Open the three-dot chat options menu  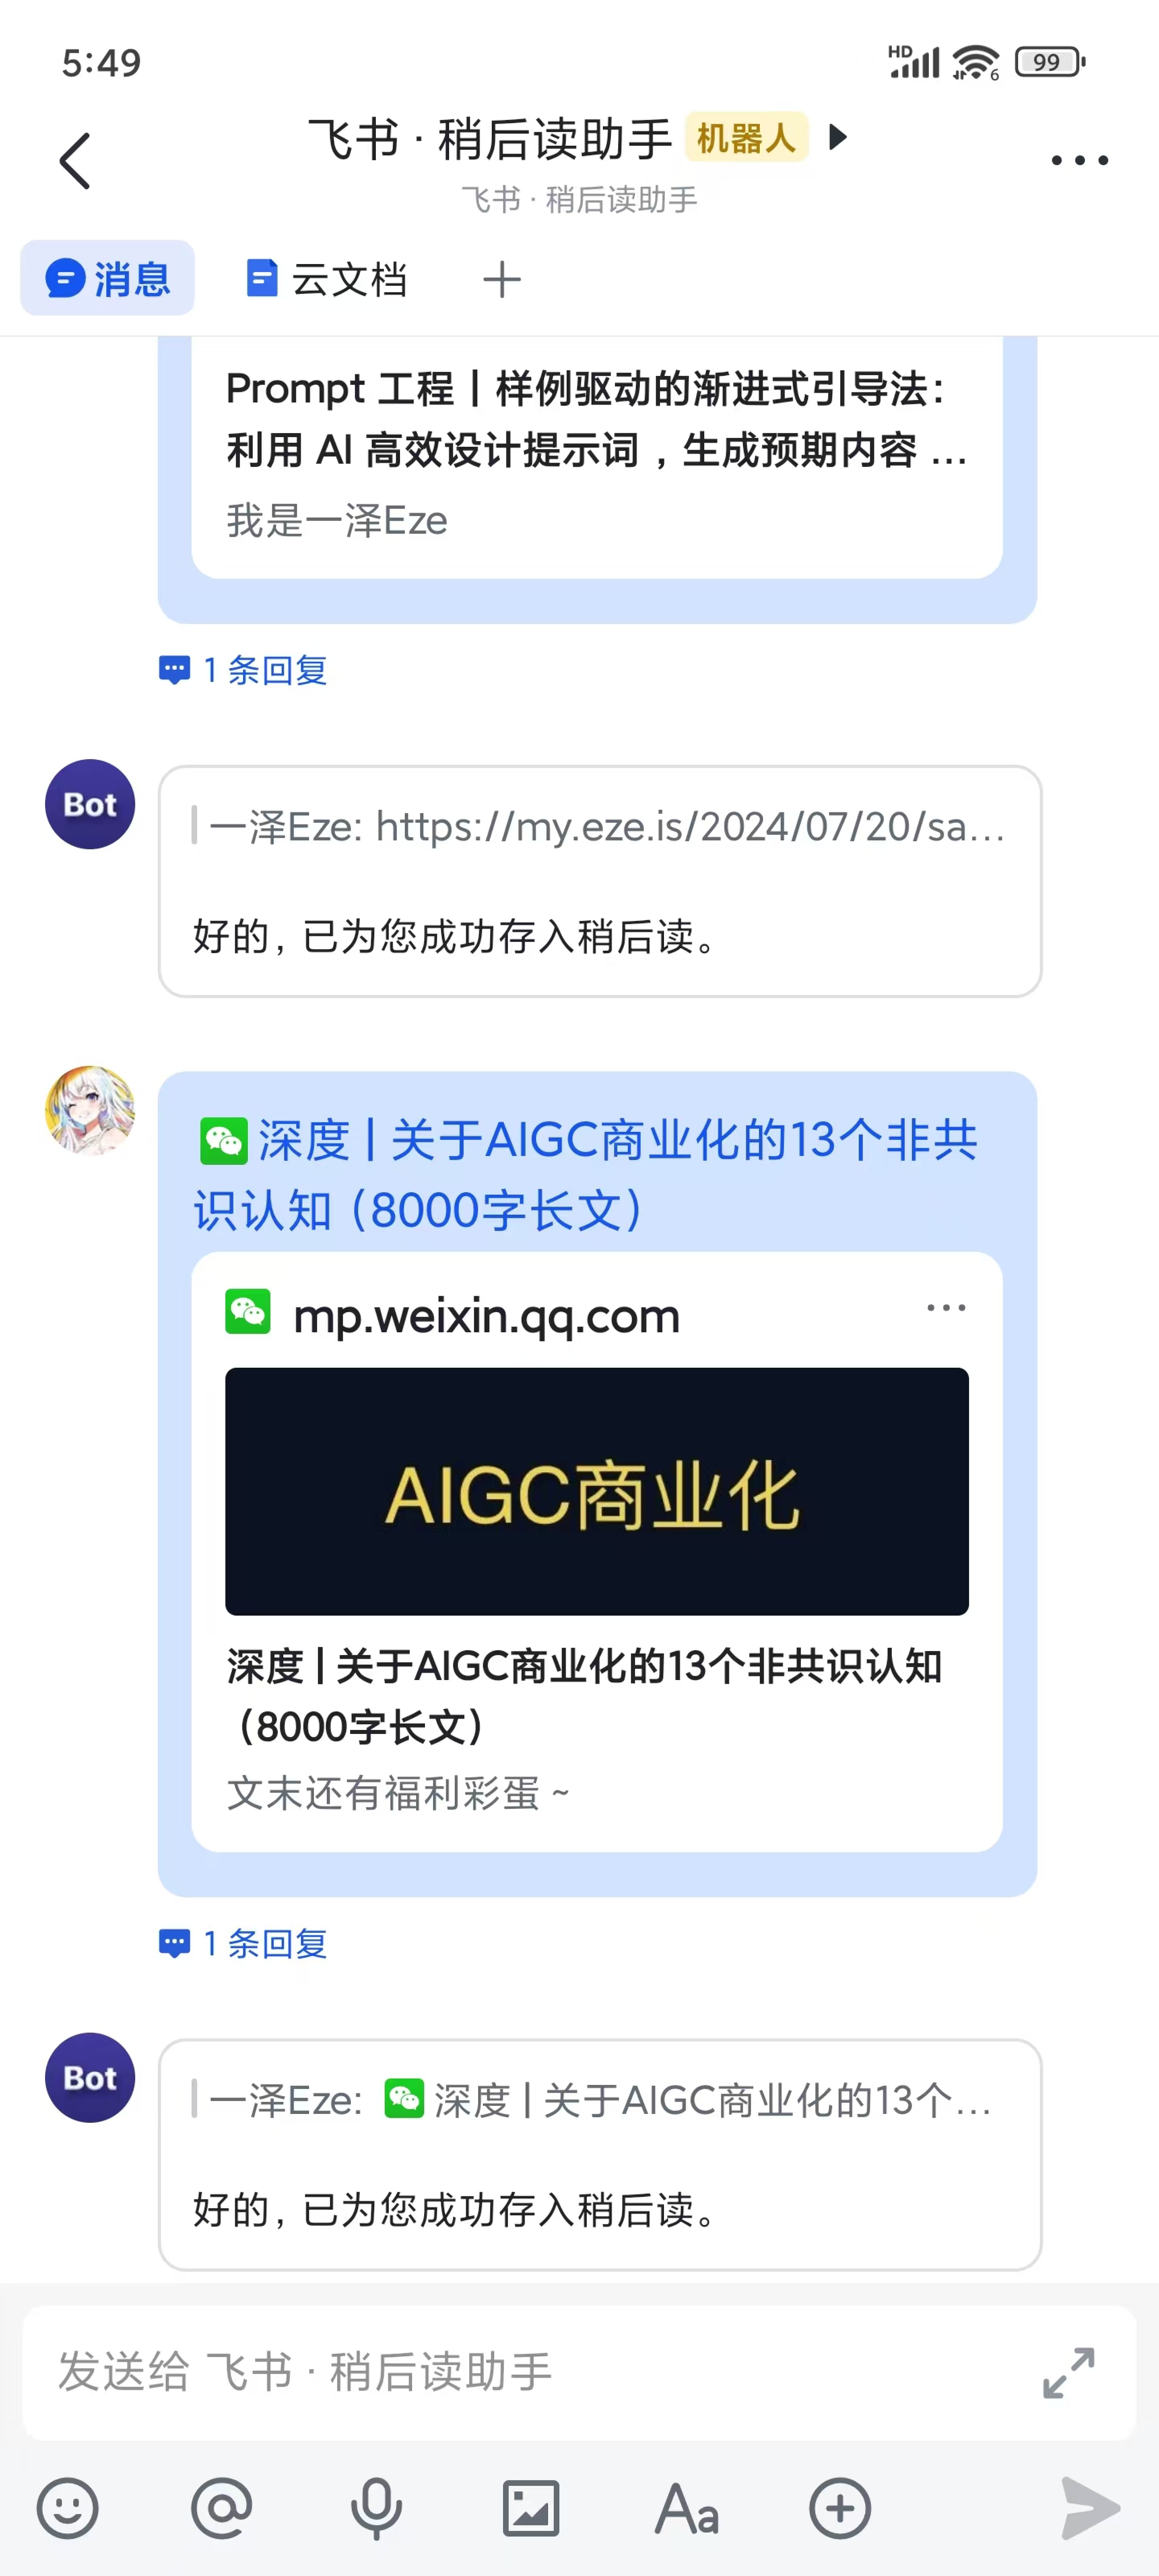1080,160
